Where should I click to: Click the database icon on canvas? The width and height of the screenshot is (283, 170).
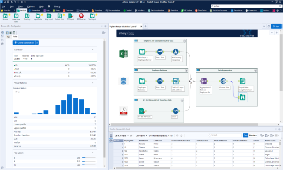(123, 81)
